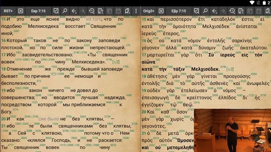Close the Orig2+ pane with its X icon
Viewport: 271px width, 152px height.
point(161,11)
